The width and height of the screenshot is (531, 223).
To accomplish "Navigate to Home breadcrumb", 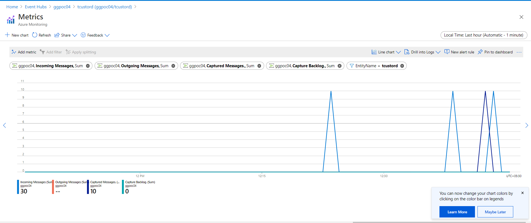I will tap(12, 7).
